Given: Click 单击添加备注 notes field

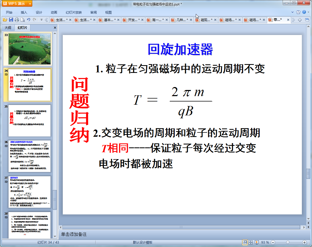Looking at the screenshot, I should [x=74, y=234].
